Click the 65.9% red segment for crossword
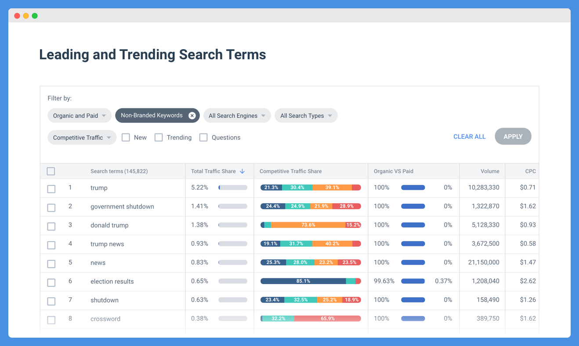The width and height of the screenshot is (579, 346). (328, 319)
